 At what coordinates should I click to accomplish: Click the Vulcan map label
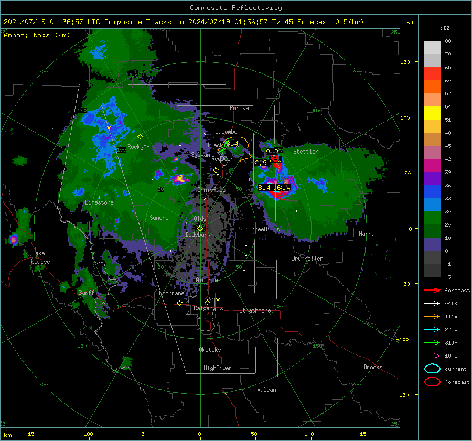(266, 390)
